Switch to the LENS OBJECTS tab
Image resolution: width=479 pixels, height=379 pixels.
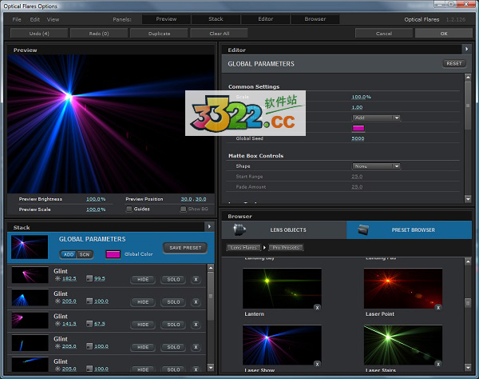pos(284,229)
